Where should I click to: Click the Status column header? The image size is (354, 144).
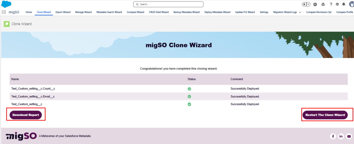point(192,79)
